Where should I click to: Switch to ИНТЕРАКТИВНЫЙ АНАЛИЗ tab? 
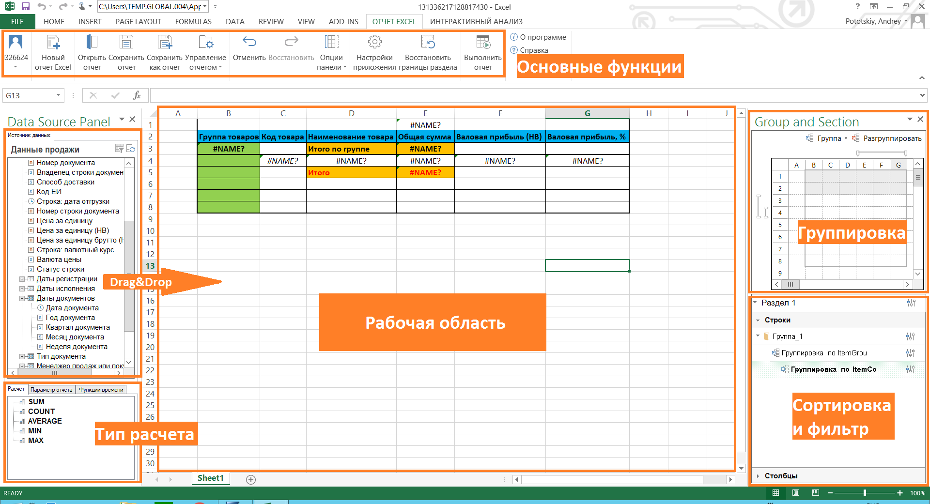(x=476, y=22)
